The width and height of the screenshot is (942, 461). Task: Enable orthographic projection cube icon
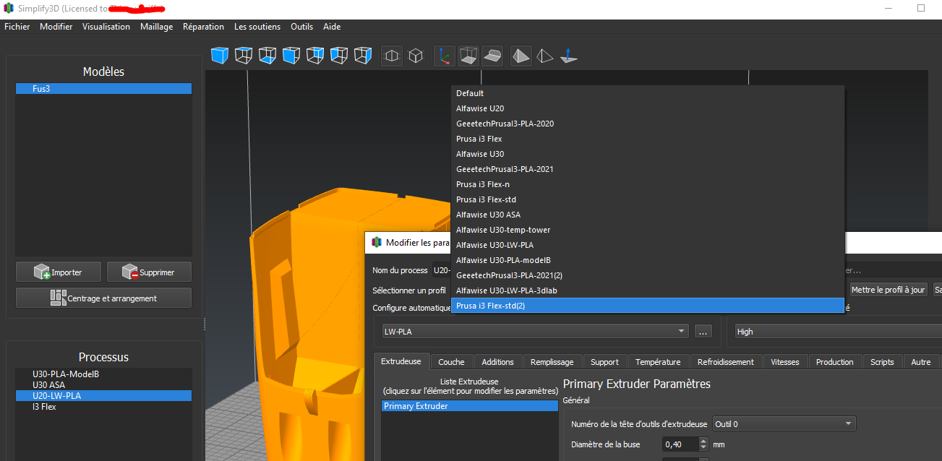(416, 55)
